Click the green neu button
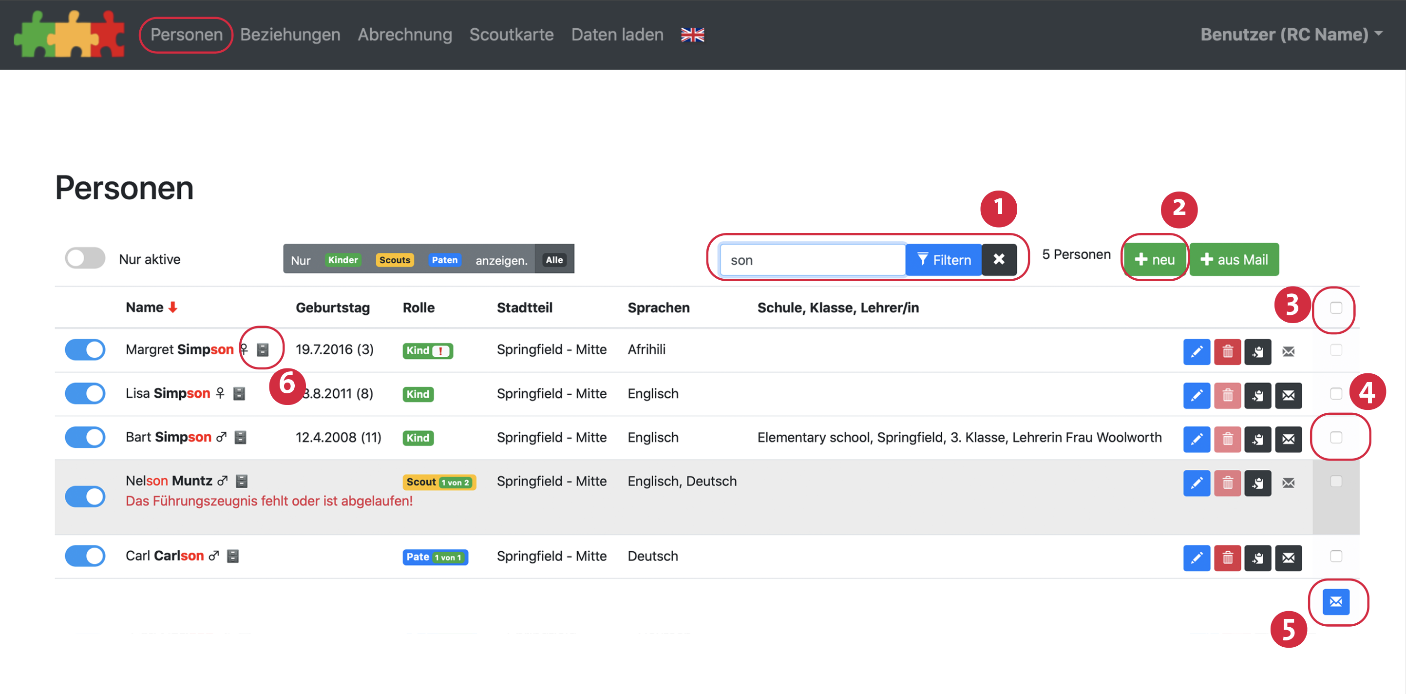 tap(1155, 259)
